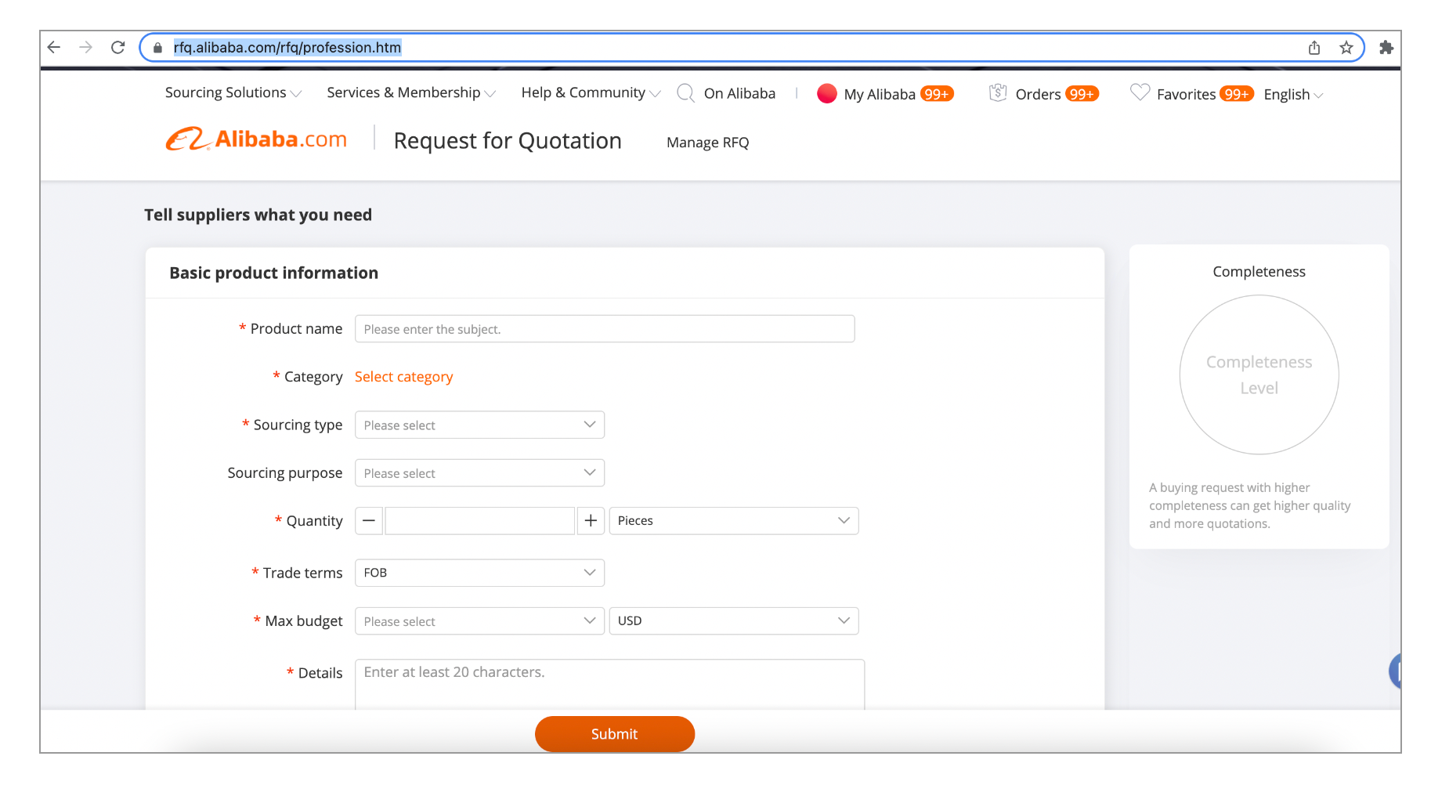This screenshot has width=1449, height=785.
Task: Click the orange Submit button
Action: pyautogui.click(x=615, y=734)
